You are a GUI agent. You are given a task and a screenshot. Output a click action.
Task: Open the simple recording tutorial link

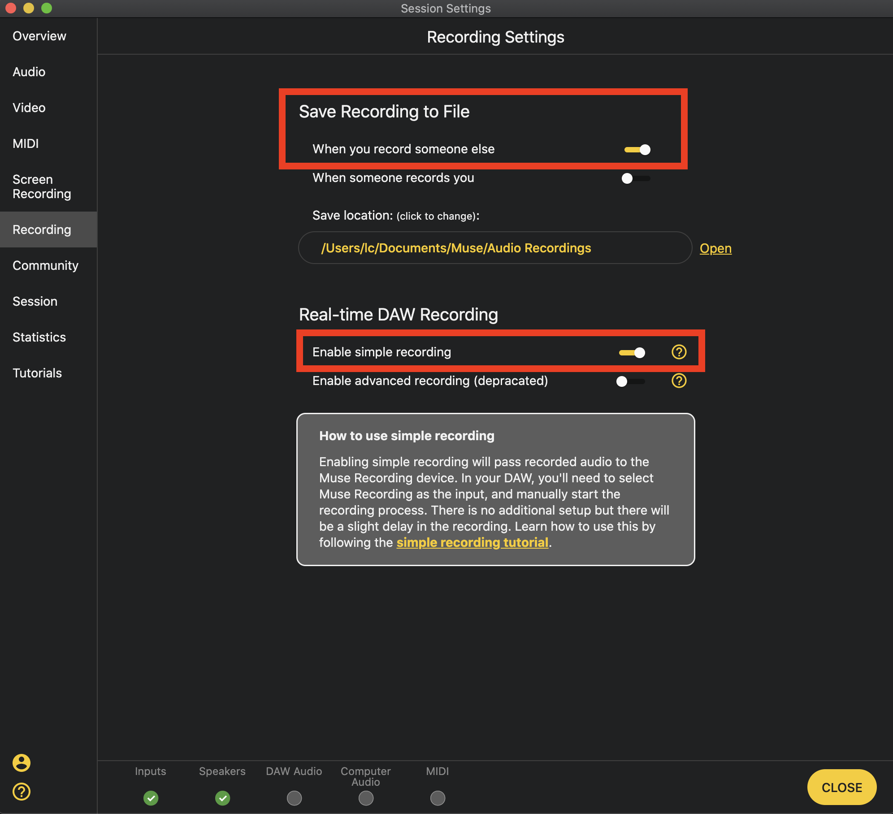click(x=473, y=542)
